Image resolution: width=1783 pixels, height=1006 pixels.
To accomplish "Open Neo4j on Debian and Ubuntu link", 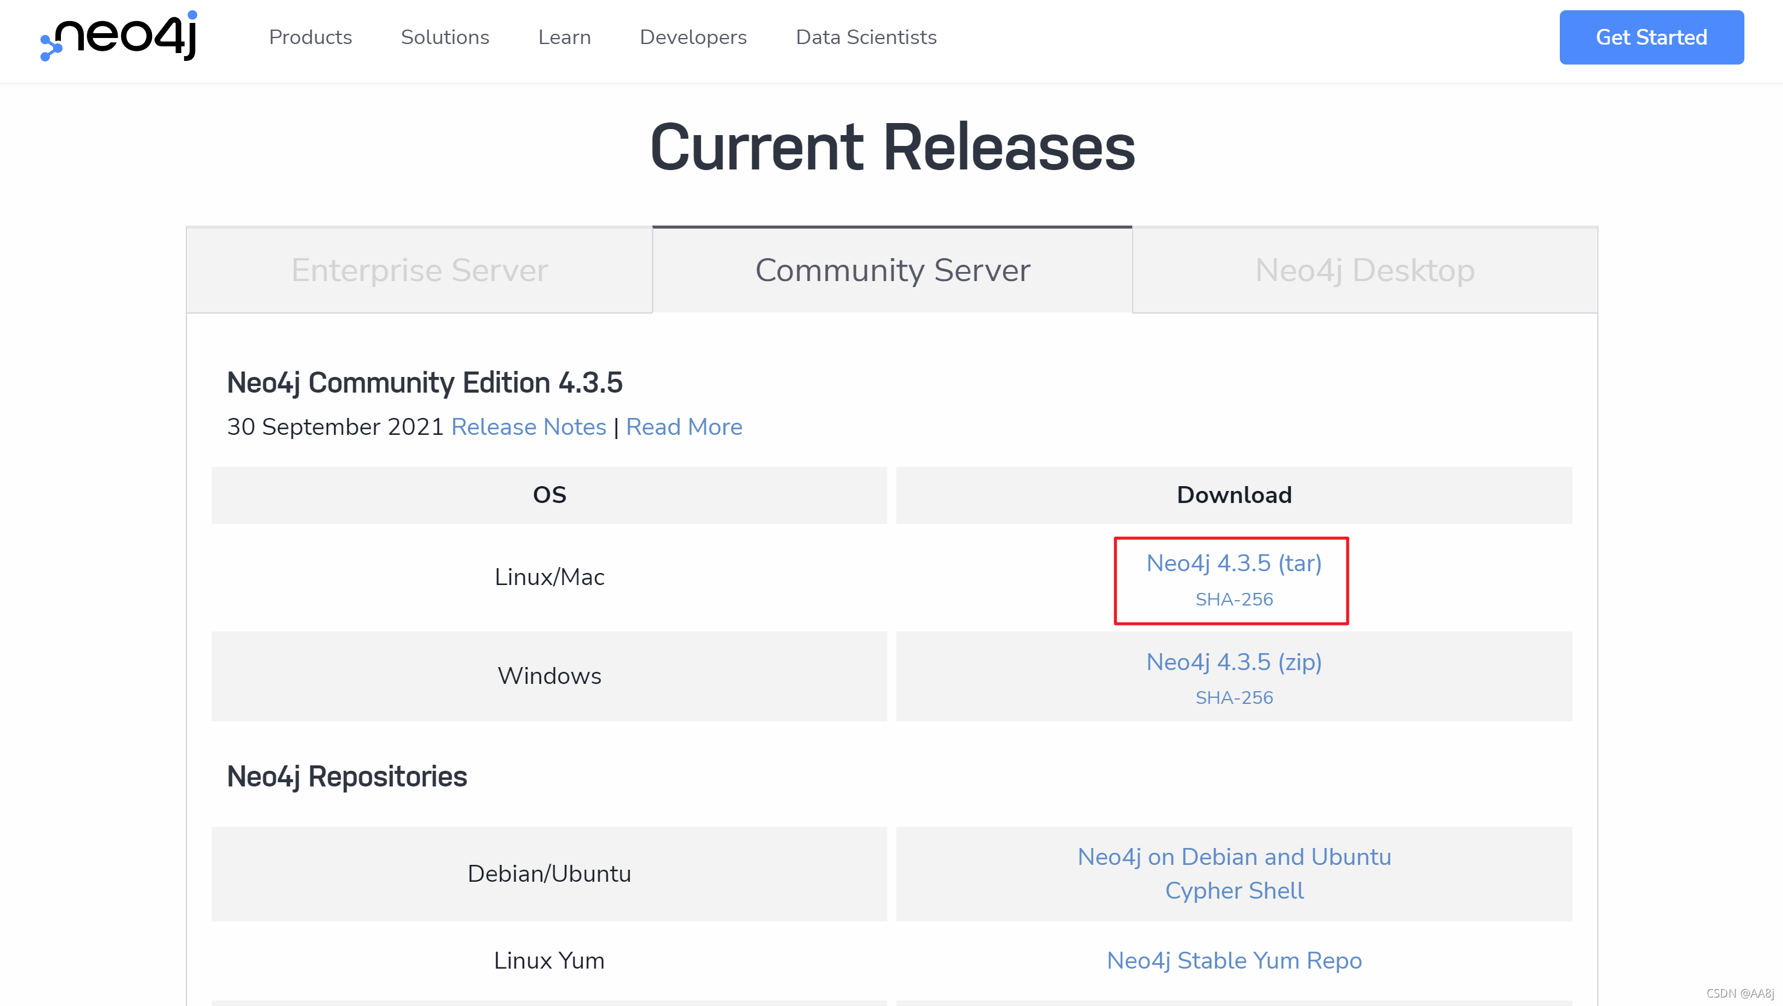I will (1234, 856).
